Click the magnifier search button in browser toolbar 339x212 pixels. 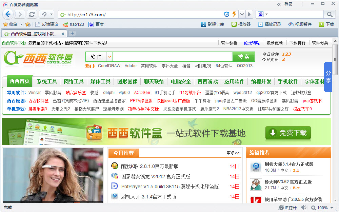(x=330, y=15)
